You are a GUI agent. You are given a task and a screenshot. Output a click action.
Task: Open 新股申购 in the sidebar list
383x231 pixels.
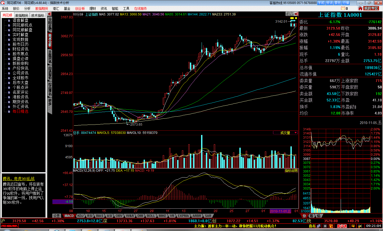pos(20,64)
